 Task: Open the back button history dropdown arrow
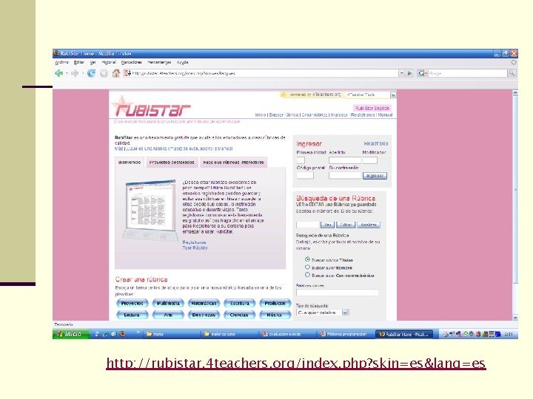67,73
